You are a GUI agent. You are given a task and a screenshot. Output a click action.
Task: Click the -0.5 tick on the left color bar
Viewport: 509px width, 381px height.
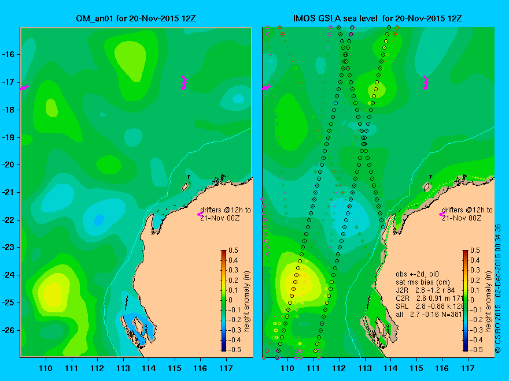tap(235, 350)
